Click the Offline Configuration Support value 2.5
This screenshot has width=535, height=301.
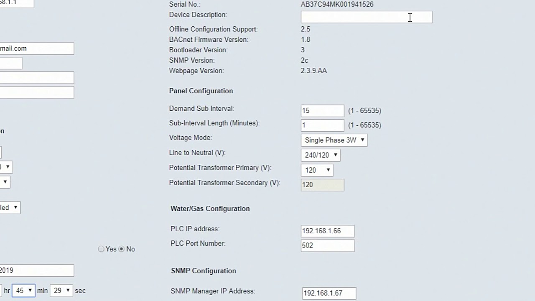tap(306, 29)
